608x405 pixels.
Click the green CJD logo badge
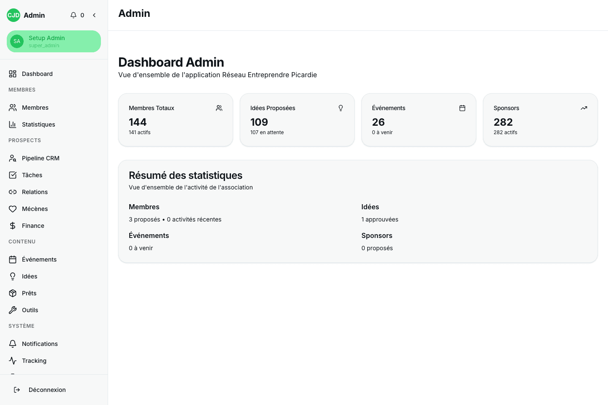(14, 15)
